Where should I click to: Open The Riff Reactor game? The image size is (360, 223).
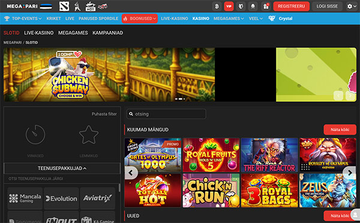[x=269, y=155]
